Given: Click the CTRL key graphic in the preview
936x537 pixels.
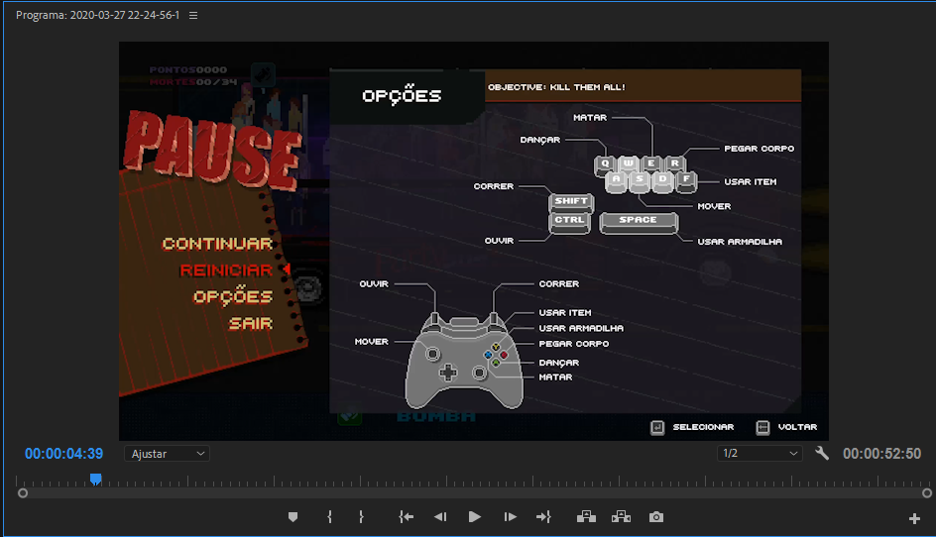Looking at the screenshot, I should [x=569, y=223].
